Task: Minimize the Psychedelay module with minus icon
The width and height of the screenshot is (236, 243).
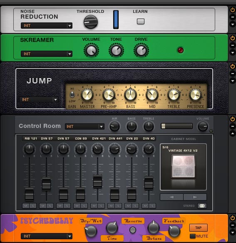Action: point(232,225)
